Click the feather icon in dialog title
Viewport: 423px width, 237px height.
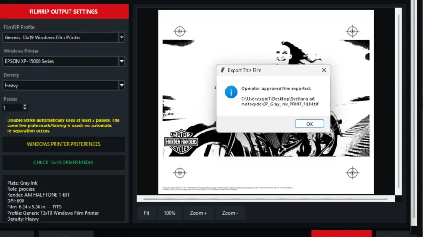click(223, 70)
